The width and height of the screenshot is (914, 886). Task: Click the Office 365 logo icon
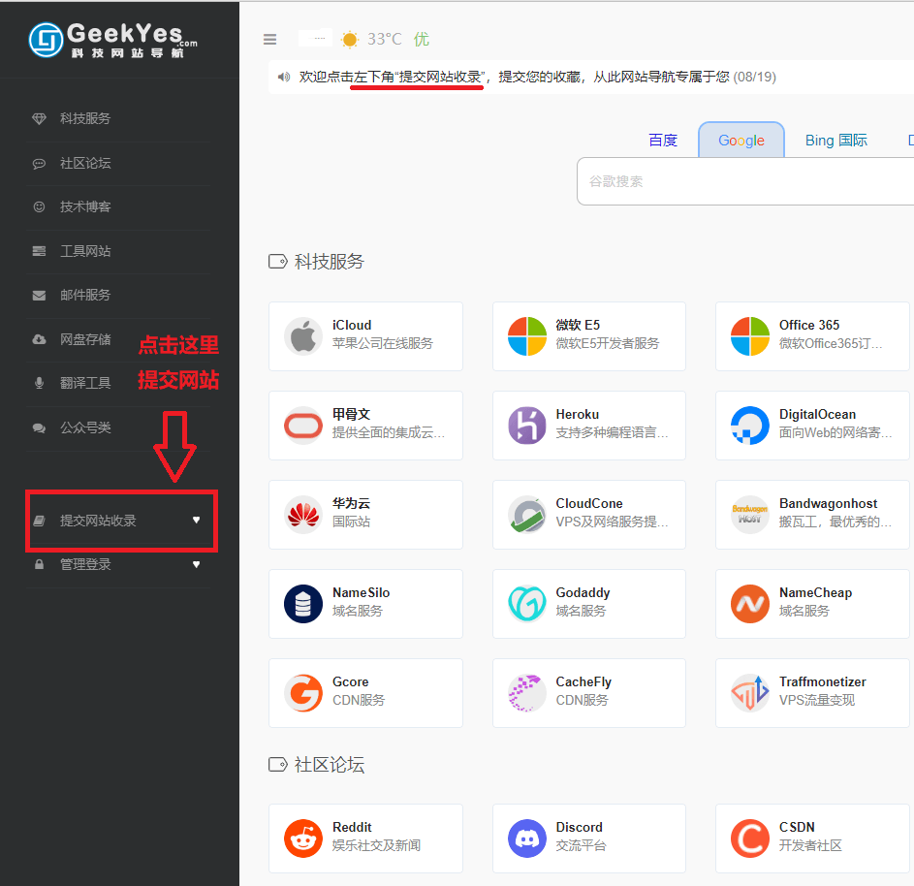[x=750, y=336]
